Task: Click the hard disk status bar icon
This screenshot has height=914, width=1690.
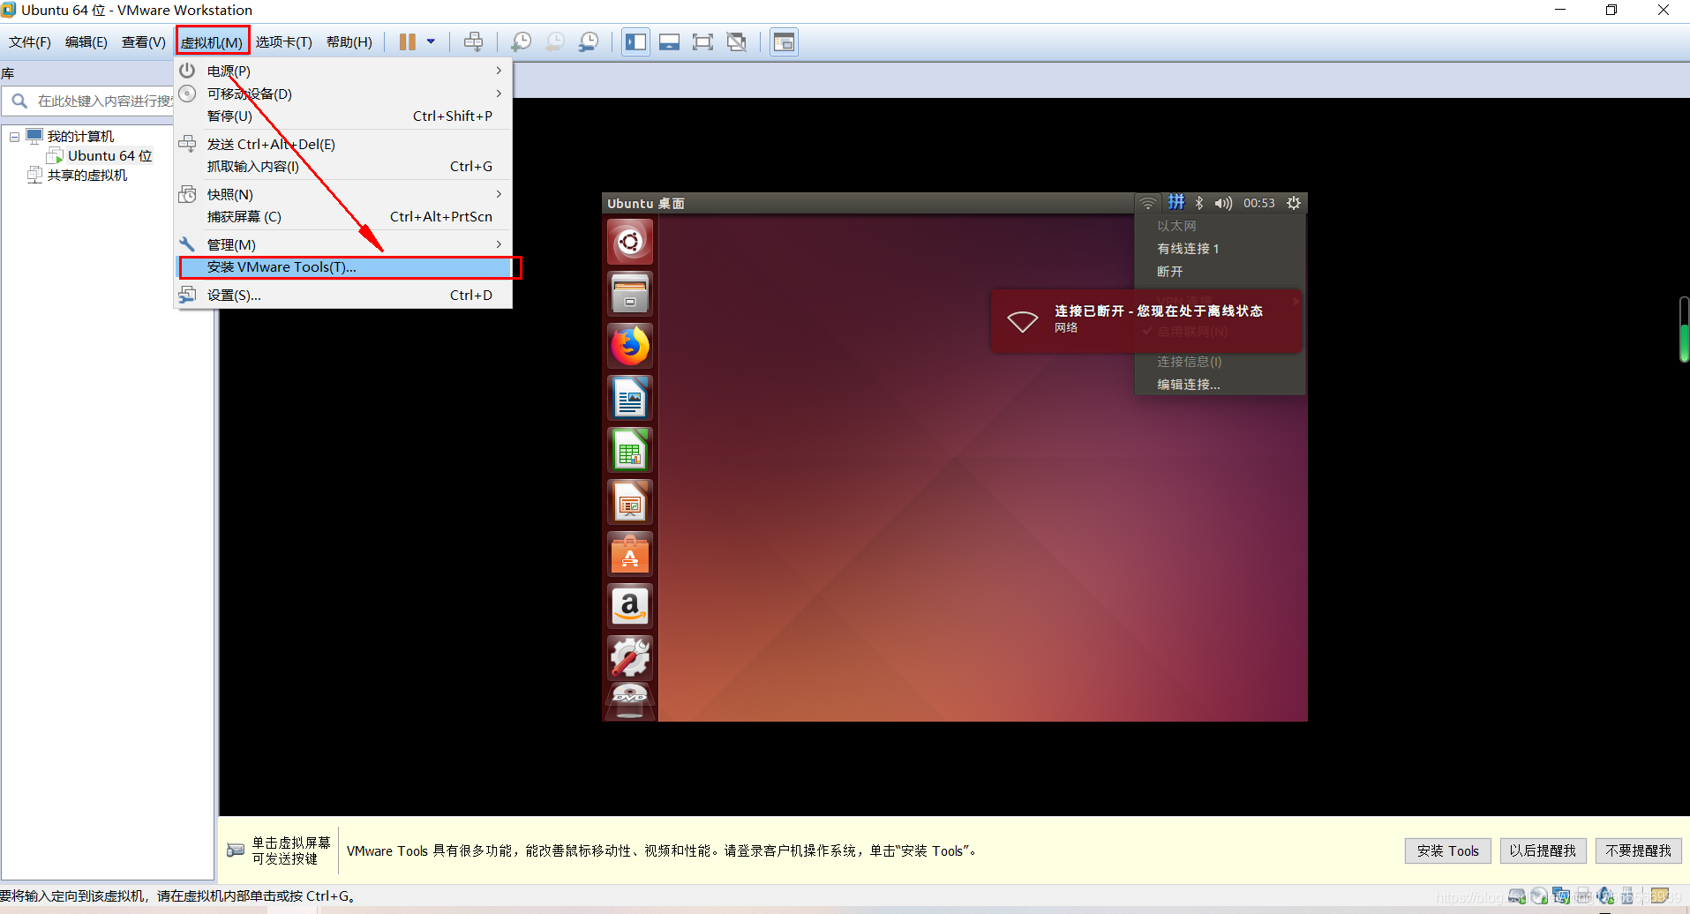Action: [x=1517, y=895]
